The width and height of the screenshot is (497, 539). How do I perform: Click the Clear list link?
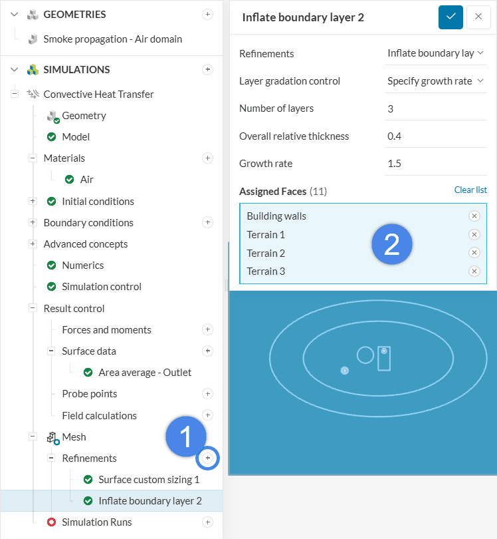tap(470, 190)
